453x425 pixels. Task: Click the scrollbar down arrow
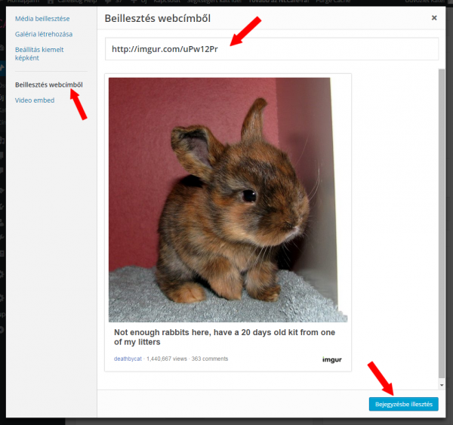click(442, 385)
